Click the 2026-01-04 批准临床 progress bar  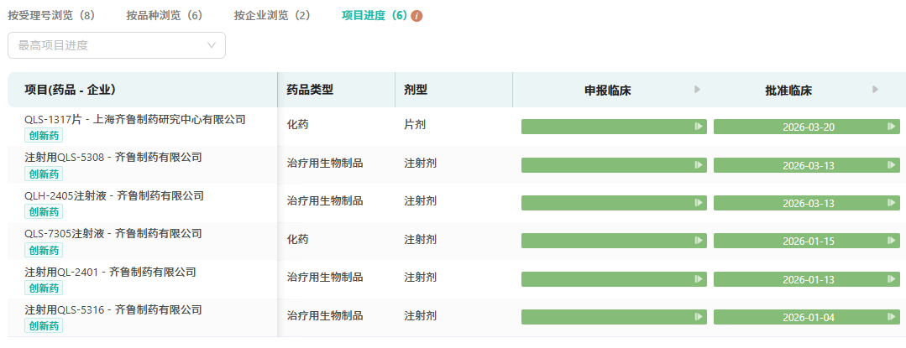tap(807, 317)
